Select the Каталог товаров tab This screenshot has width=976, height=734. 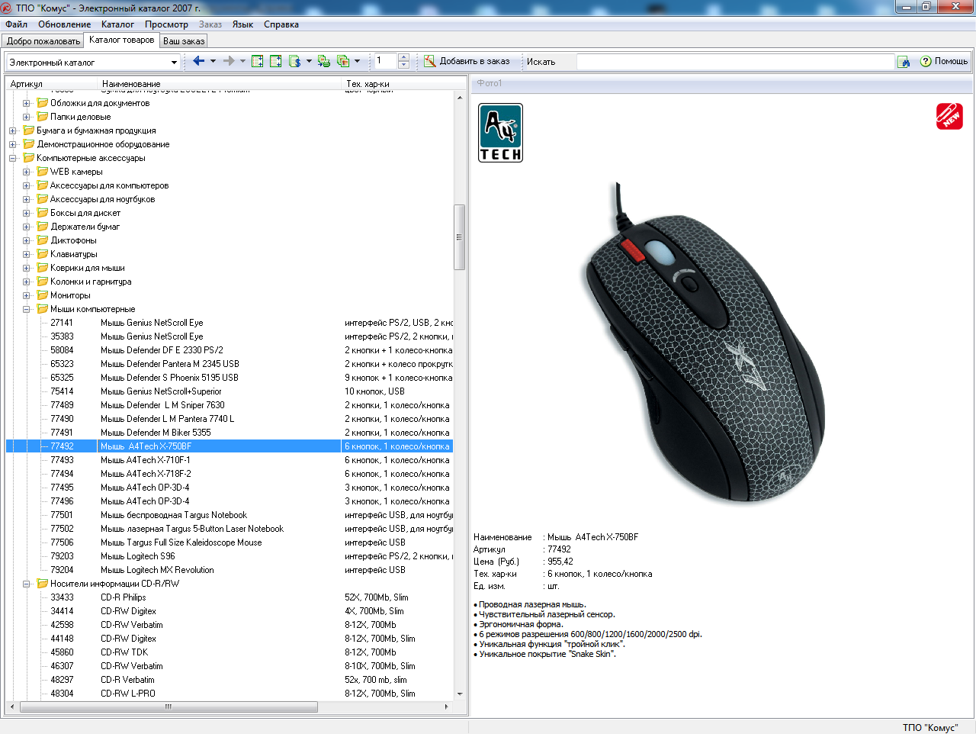[x=122, y=40]
